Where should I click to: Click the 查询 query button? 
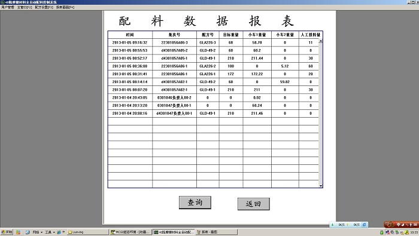195,203
